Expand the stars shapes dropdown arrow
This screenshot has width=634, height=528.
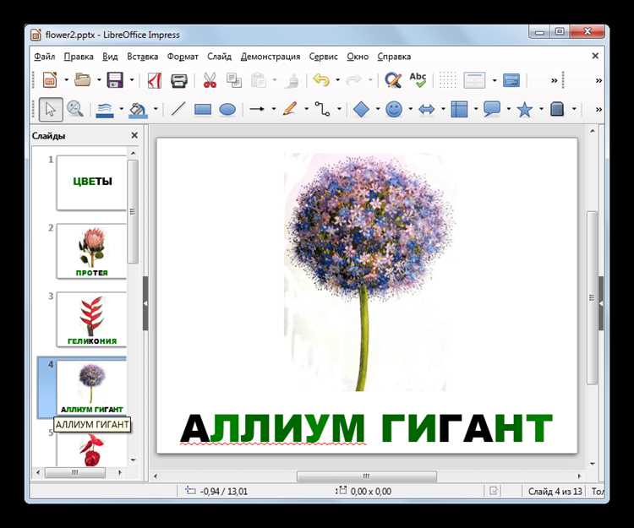[x=541, y=109]
